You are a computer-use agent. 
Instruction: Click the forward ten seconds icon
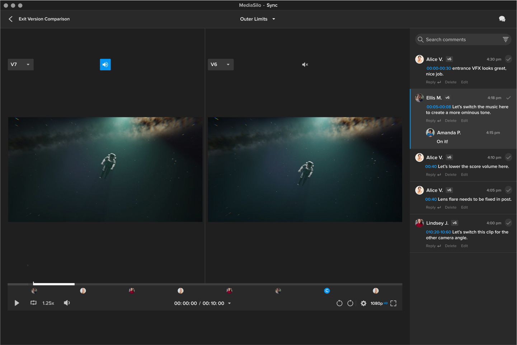pos(350,303)
